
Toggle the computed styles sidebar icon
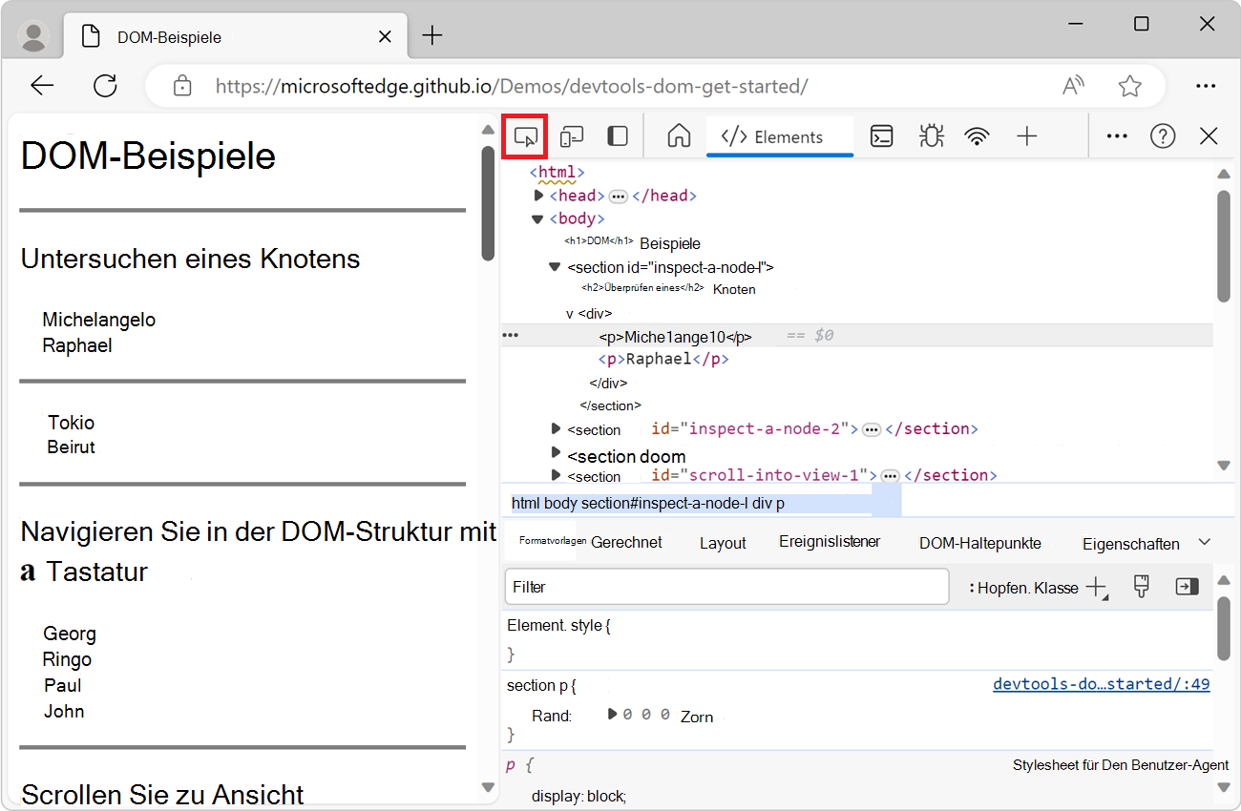point(1187,587)
